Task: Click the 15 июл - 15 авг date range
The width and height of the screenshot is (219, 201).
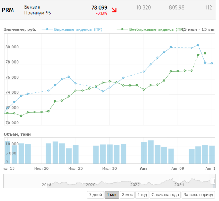Action: pyautogui.click(x=199, y=29)
